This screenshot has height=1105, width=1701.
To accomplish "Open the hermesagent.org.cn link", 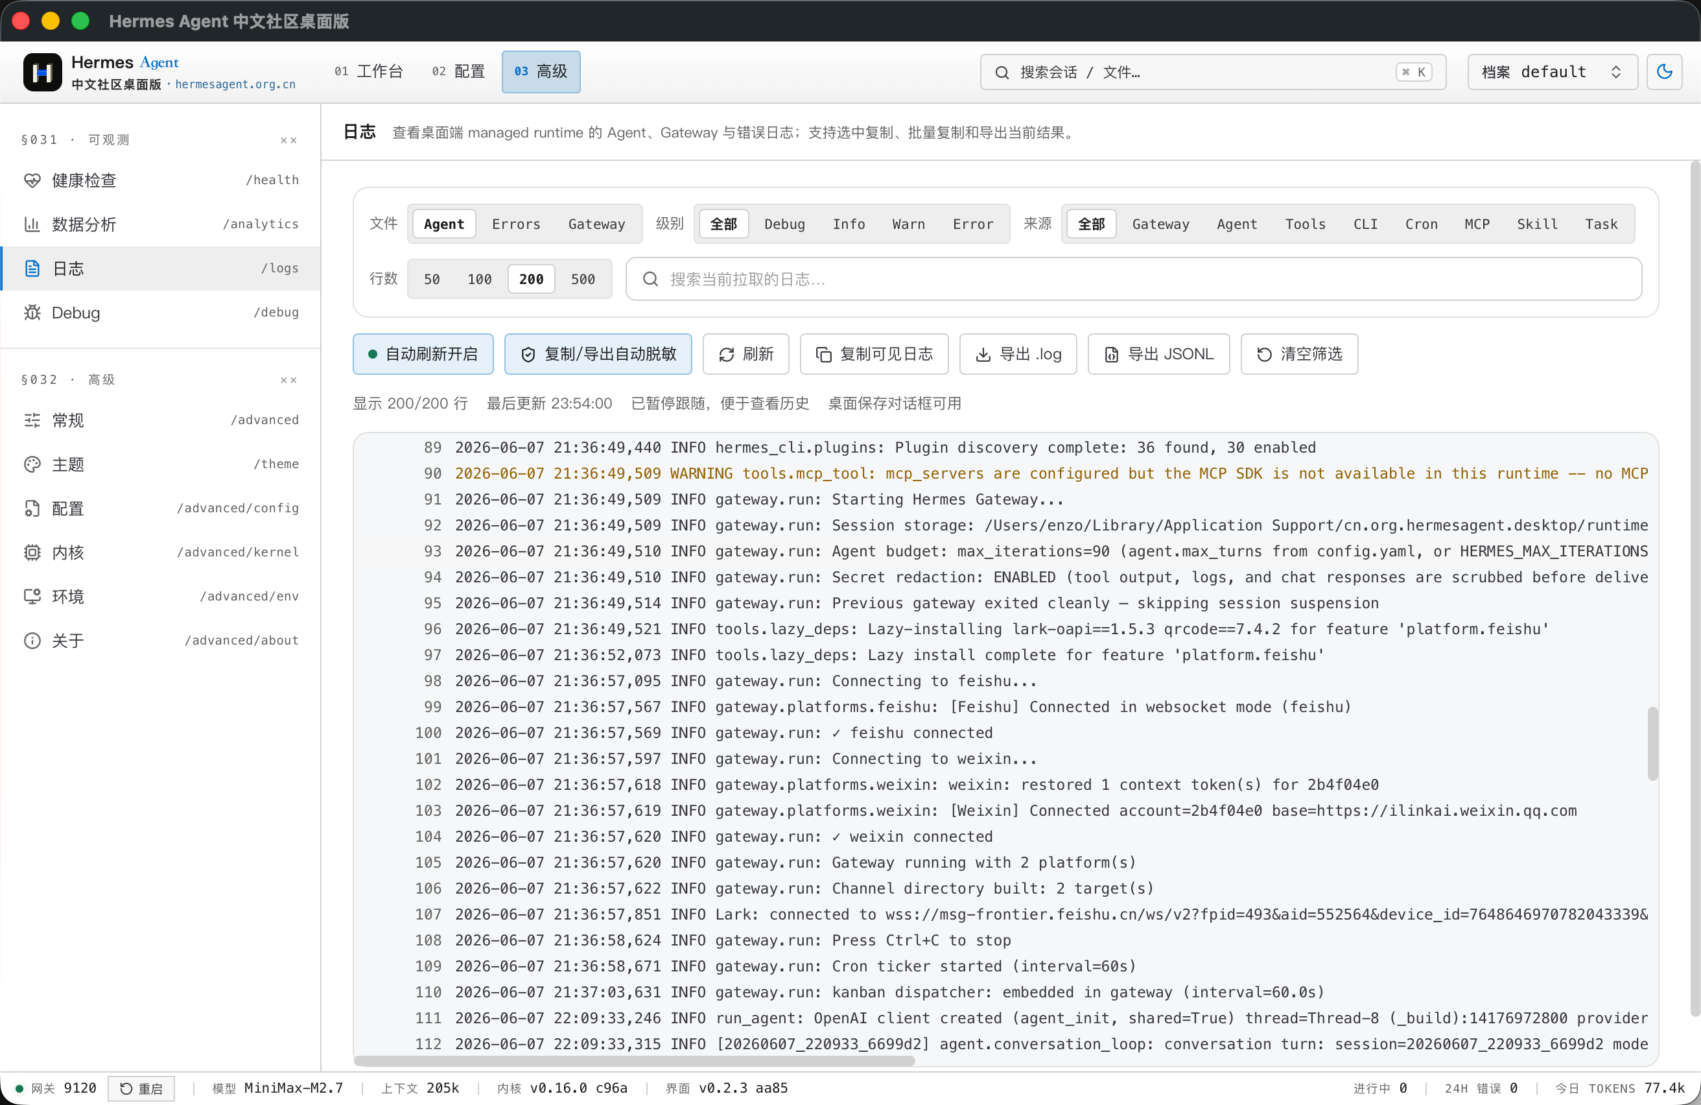I will [235, 84].
